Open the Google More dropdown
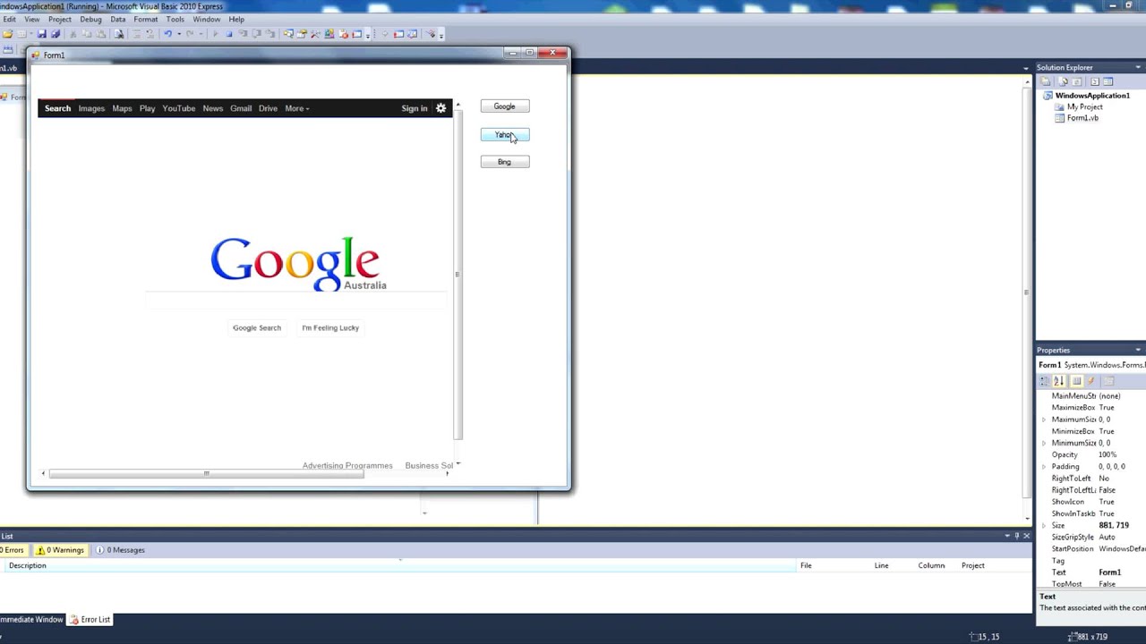 coord(296,108)
